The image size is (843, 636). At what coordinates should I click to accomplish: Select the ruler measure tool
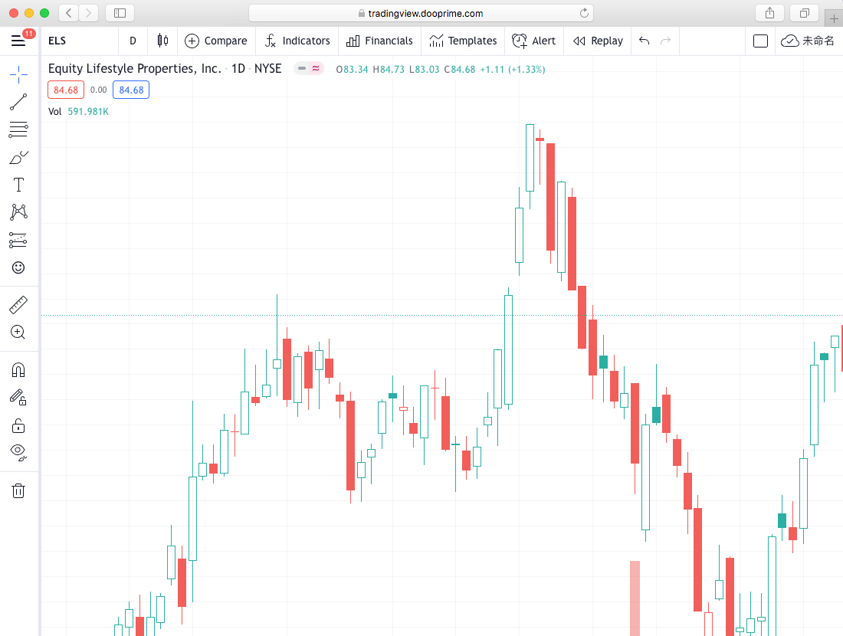pos(18,305)
